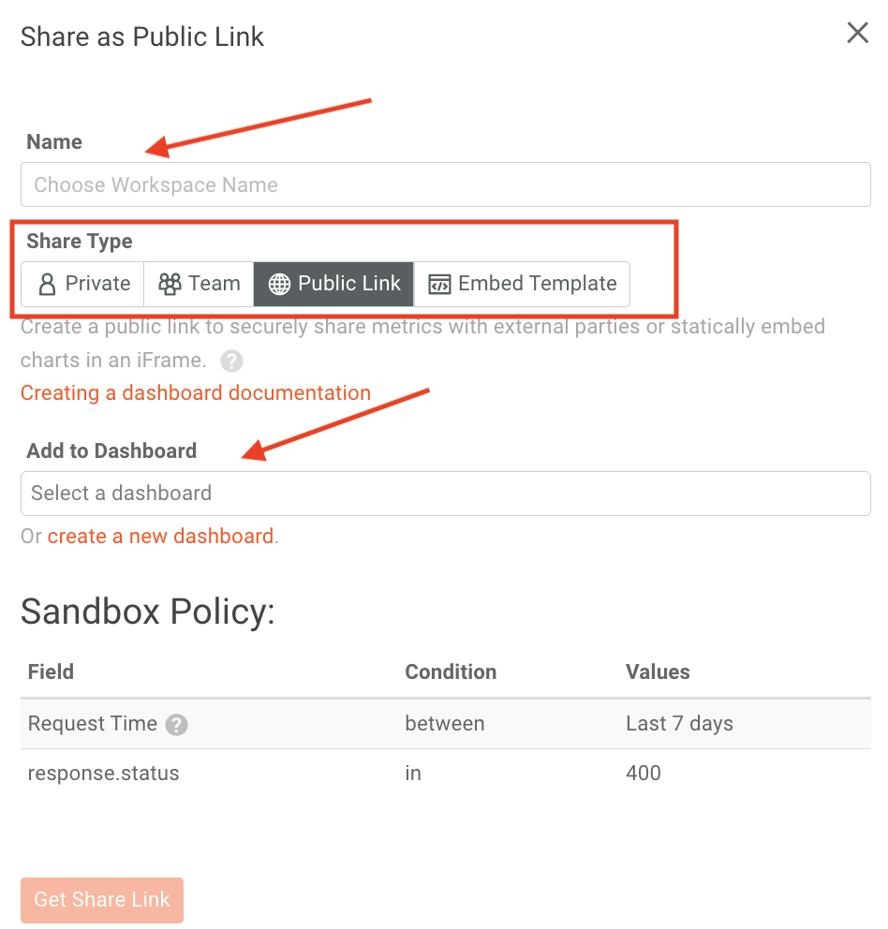Screen dimensions: 888x929
Task: Click the create a new dashboard link
Action: point(160,537)
